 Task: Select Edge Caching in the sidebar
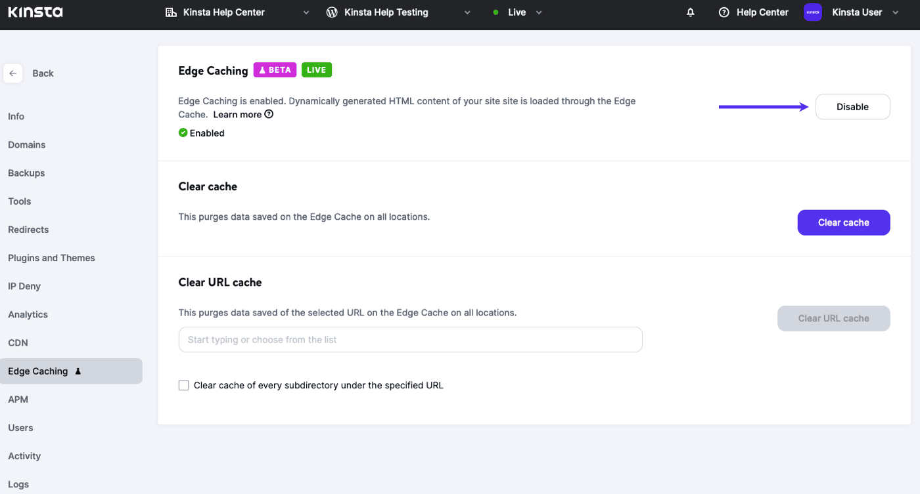click(x=71, y=371)
